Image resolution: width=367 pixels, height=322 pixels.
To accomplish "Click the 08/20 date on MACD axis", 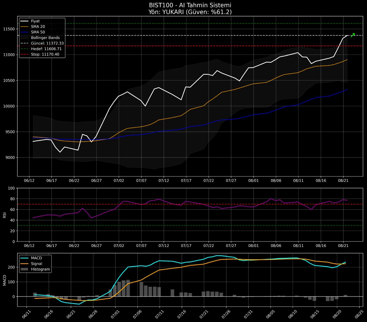I will pyautogui.click(x=337, y=314).
